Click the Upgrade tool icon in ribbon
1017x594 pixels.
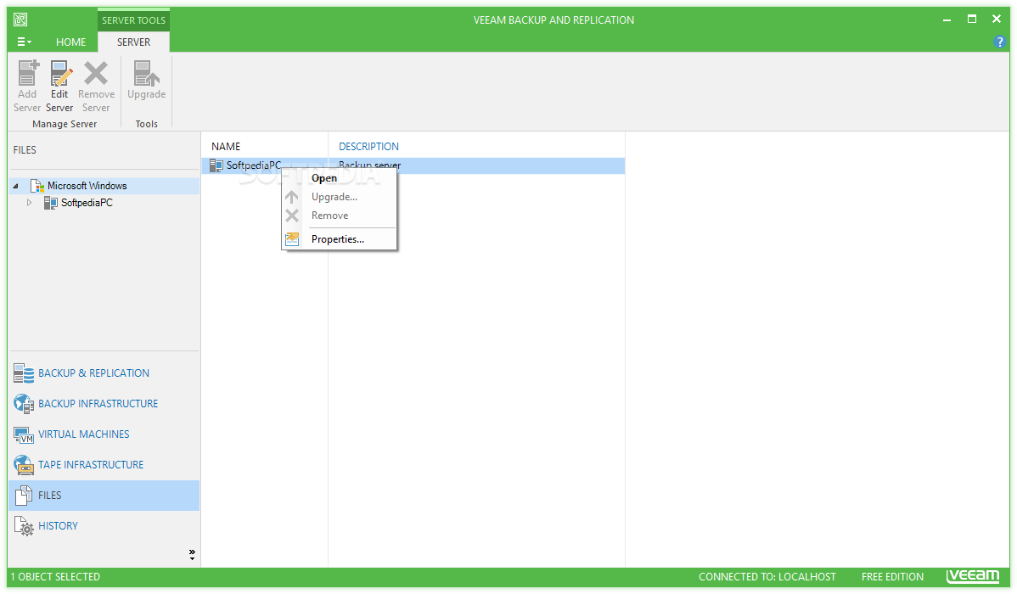tap(147, 73)
